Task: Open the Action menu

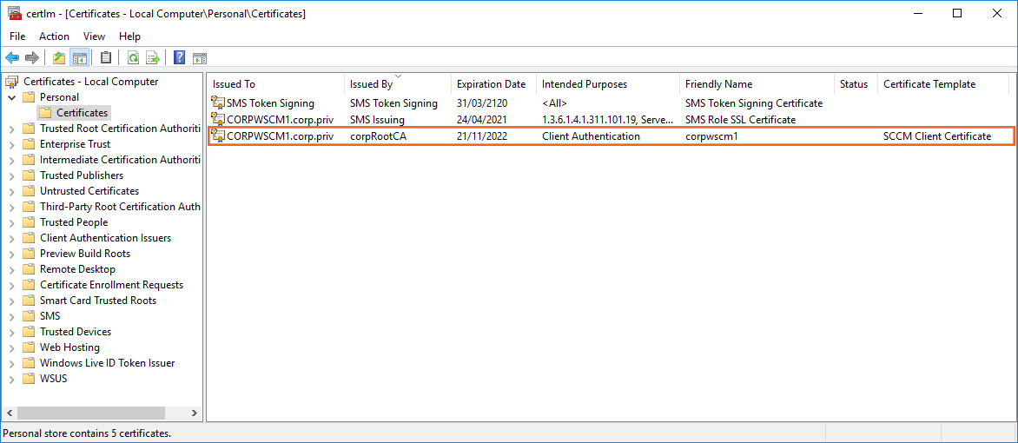Action: [x=54, y=36]
